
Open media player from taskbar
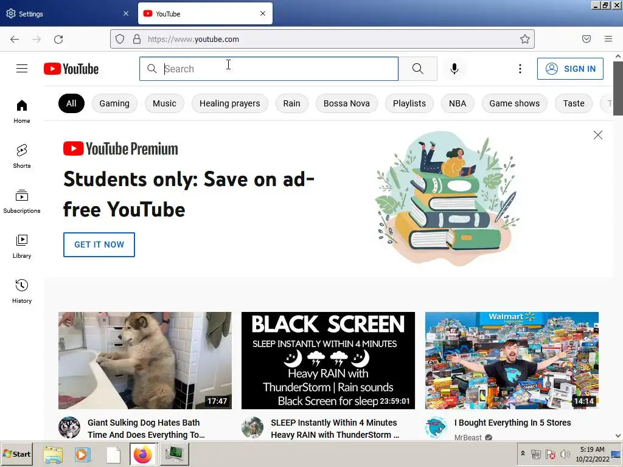tap(83, 455)
